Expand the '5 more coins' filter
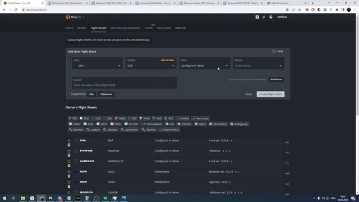 [x=200, y=118]
